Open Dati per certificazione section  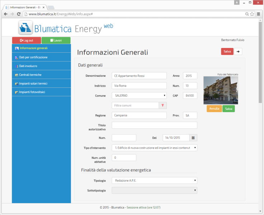(33, 57)
